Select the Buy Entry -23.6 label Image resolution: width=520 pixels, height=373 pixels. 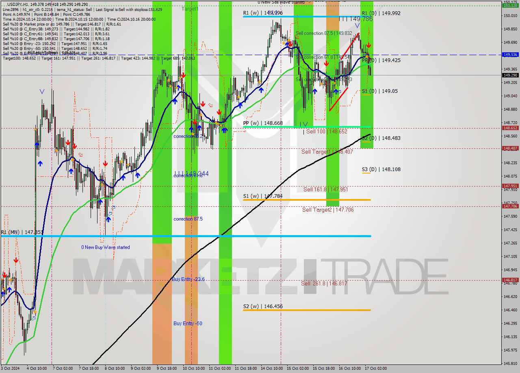tap(188, 279)
